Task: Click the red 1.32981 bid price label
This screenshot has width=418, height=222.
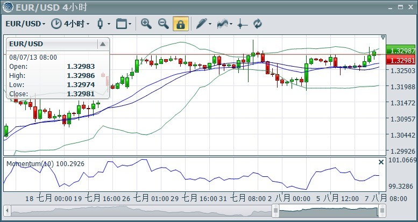Action: click(x=401, y=60)
